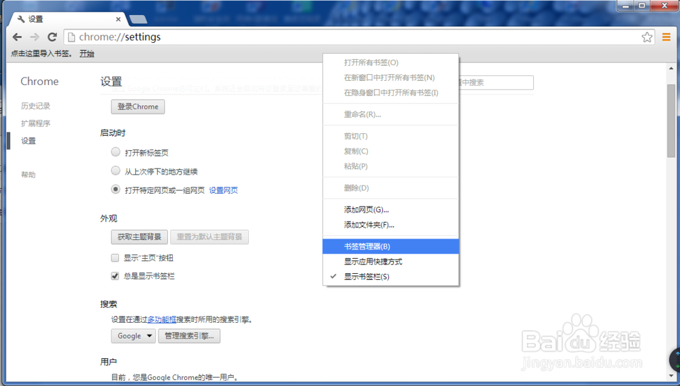
Task: Select 打开新标签页 radio option
Action: pyautogui.click(x=116, y=152)
